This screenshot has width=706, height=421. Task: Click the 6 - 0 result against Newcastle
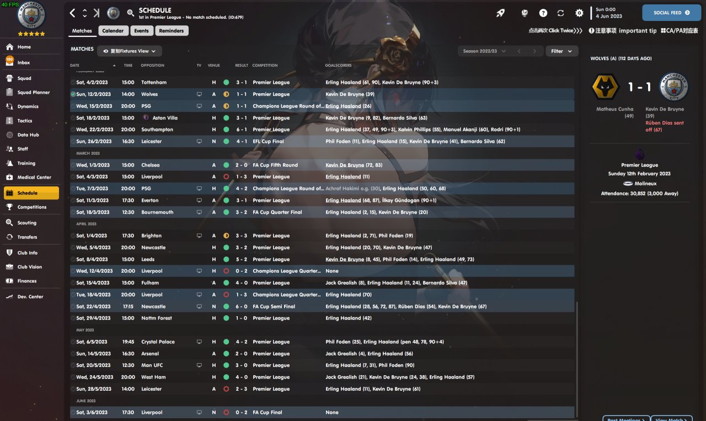[242, 306]
